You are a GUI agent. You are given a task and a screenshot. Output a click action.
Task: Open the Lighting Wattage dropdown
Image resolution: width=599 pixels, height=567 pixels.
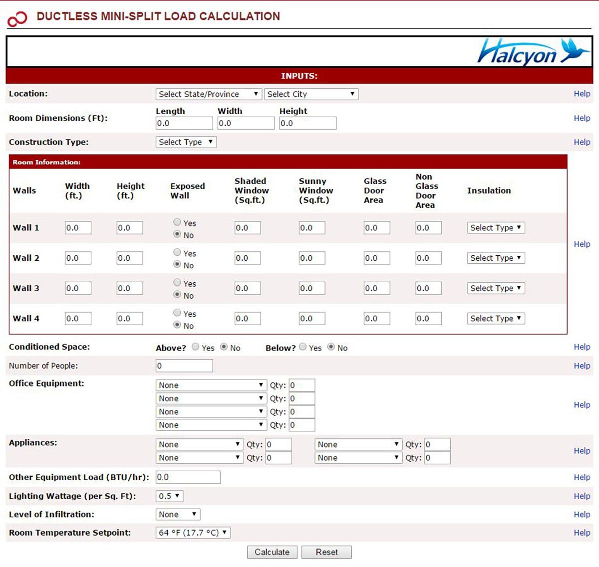coord(169,496)
